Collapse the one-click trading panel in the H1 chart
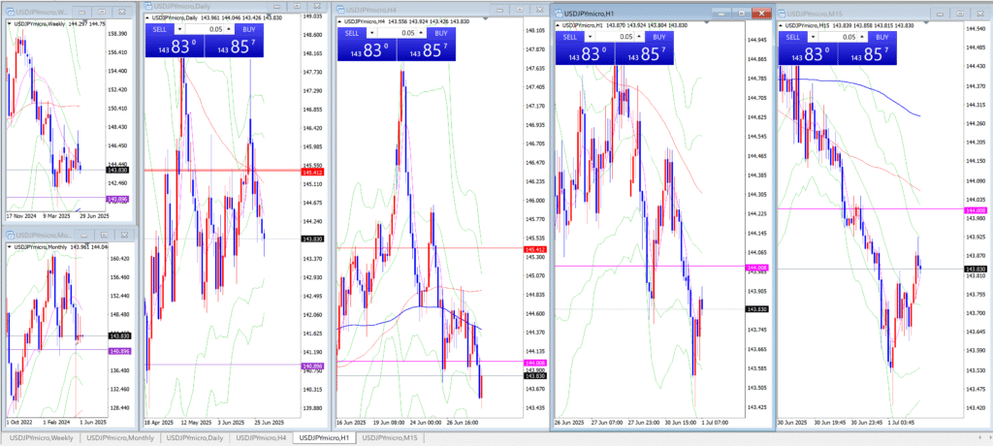 click(x=558, y=24)
